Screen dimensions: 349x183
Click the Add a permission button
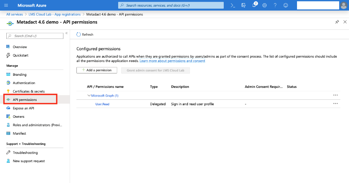click(x=97, y=70)
